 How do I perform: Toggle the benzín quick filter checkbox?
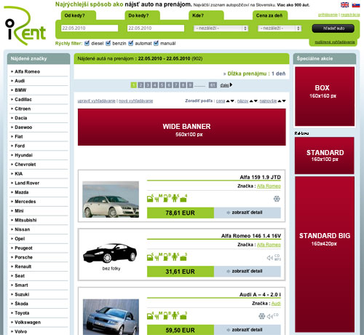coord(108,43)
